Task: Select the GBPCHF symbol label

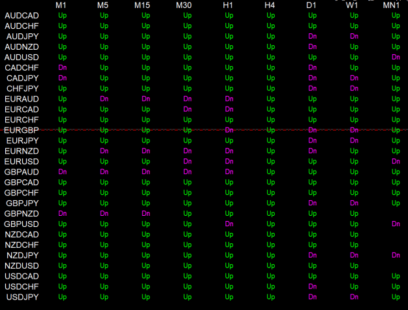Action: (x=22, y=193)
